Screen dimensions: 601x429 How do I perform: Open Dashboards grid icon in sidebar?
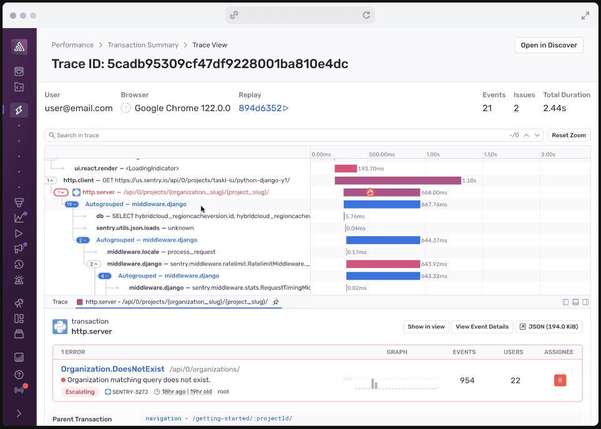coord(19,318)
